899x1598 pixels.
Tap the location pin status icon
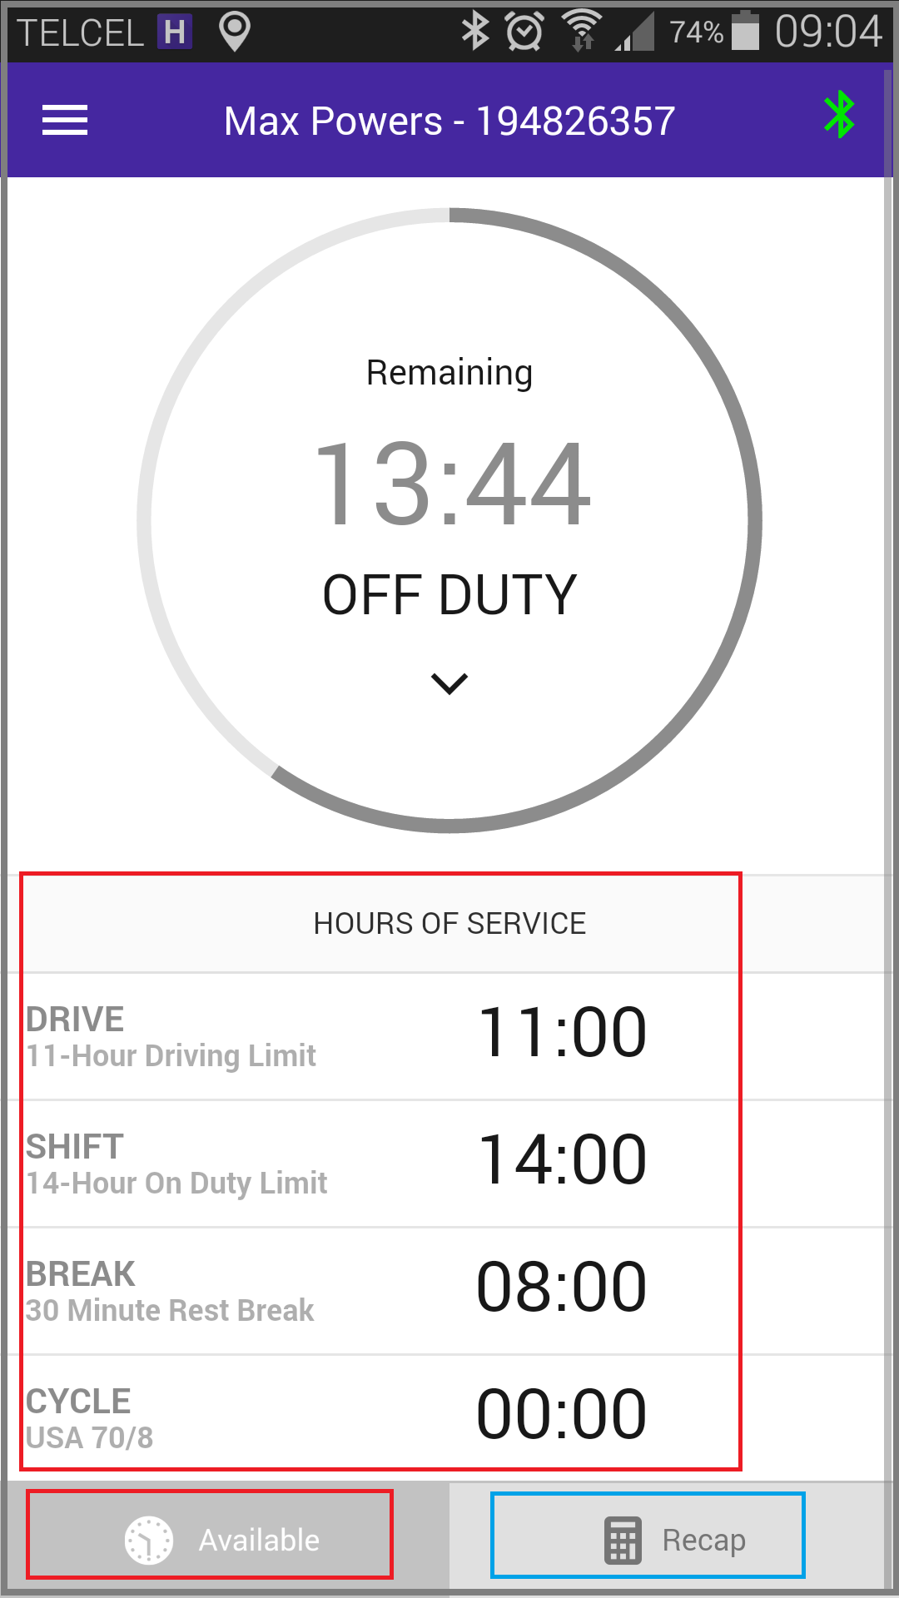tap(235, 32)
